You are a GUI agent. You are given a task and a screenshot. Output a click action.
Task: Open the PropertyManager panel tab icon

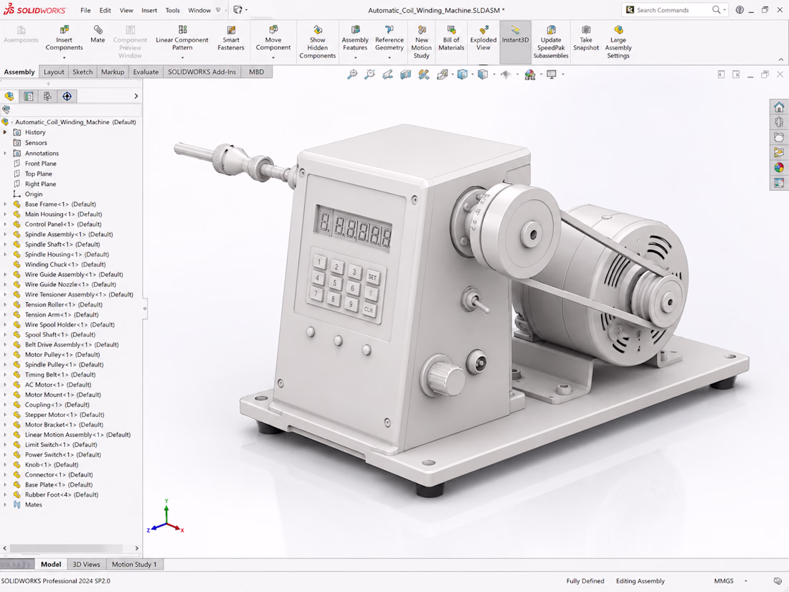click(29, 96)
